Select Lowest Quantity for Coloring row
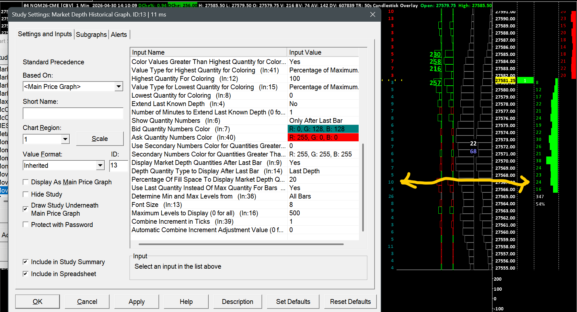 (245, 95)
